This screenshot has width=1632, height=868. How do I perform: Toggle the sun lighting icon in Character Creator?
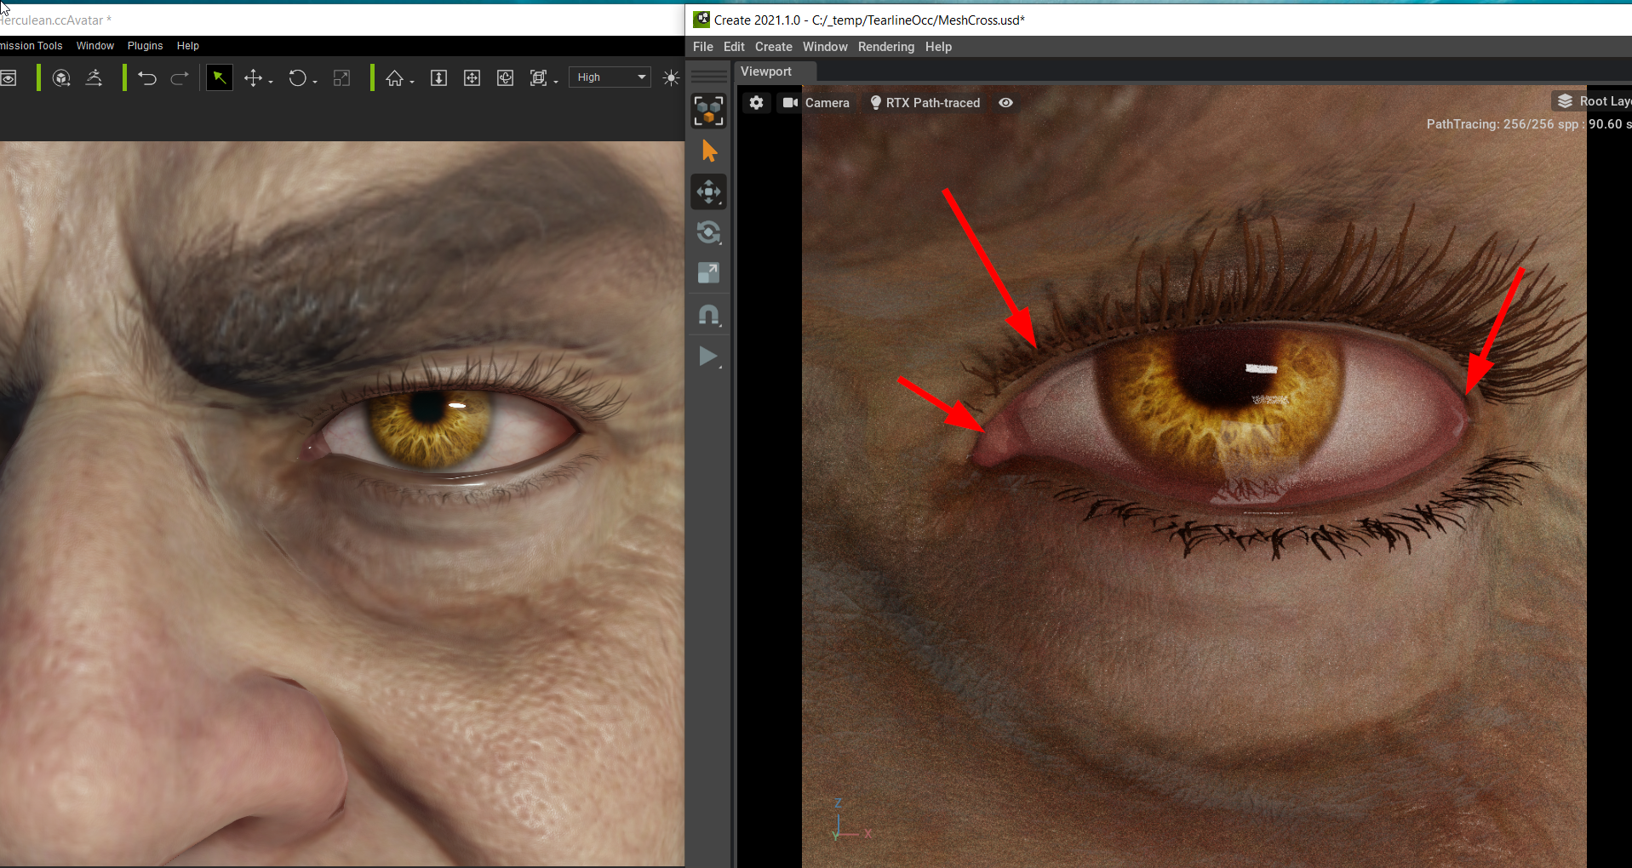tap(671, 78)
